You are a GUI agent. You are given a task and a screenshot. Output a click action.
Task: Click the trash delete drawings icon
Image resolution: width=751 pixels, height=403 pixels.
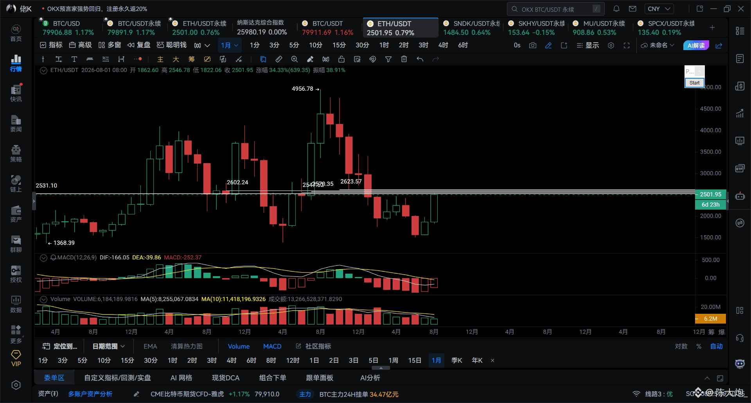(x=404, y=59)
